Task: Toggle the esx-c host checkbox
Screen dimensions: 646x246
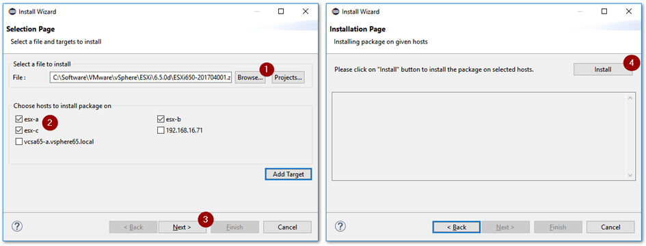Action: point(18,131)
